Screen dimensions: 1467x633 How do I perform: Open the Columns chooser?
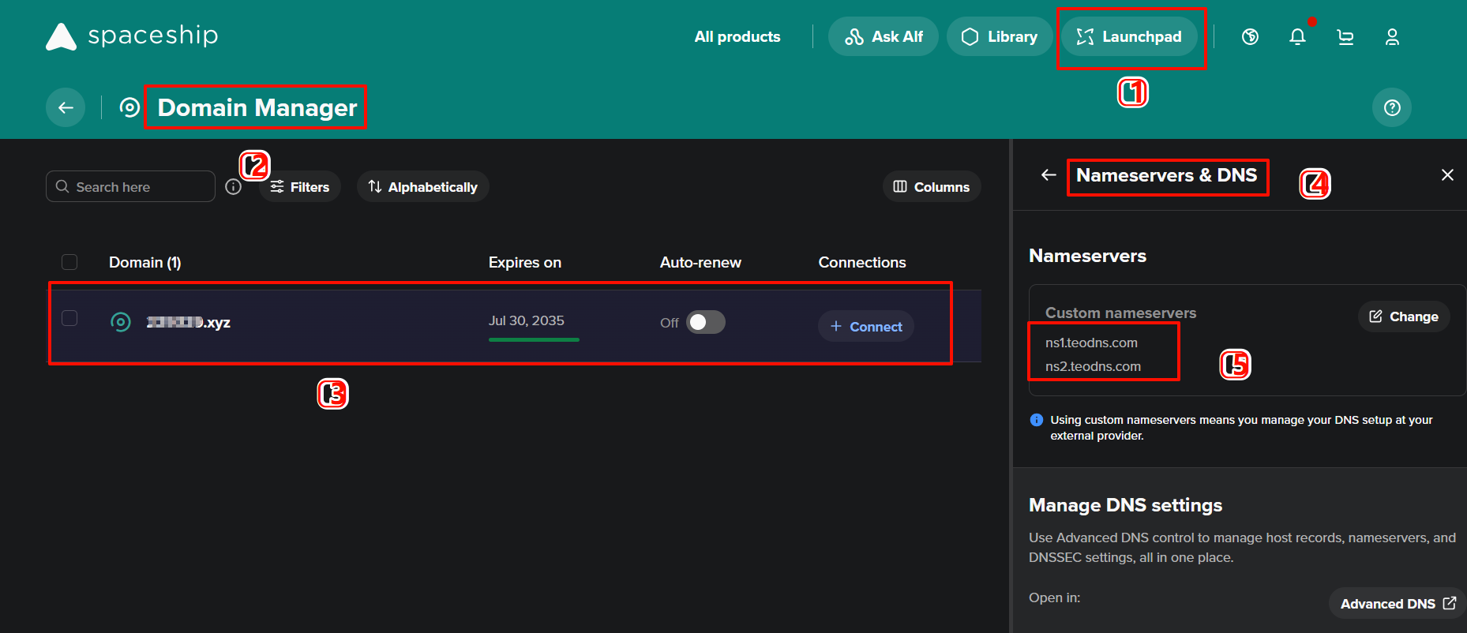click(x=932, y=187)
